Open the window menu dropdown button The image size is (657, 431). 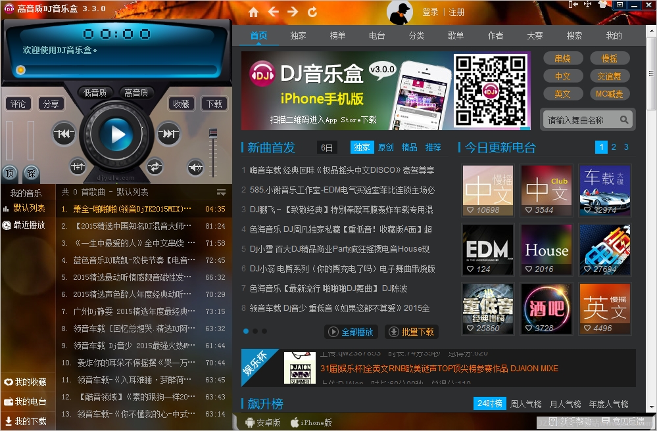click(x=620, y=5)
